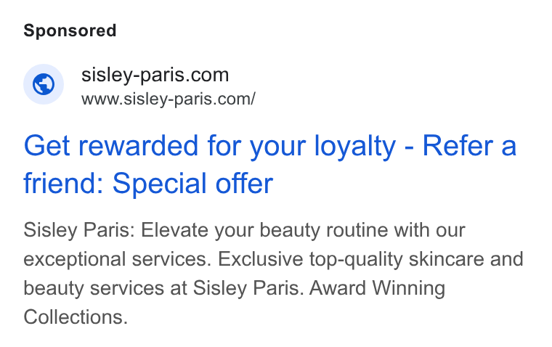
Task: Click 'Special offer' in the blue headline
Action: click(192, 184)
